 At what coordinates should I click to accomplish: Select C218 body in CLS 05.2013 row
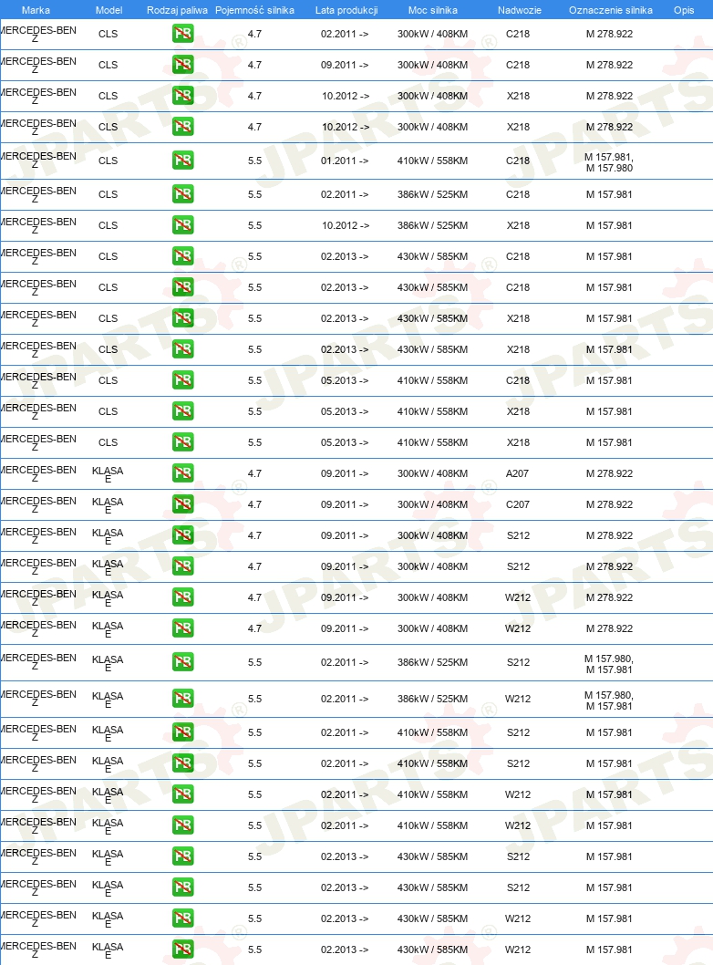517,380
